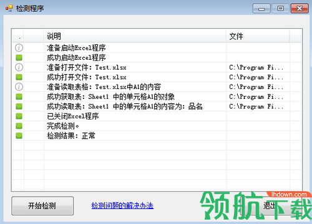312x224 pixels.
Task: Close the 检测程序 window
Action: [300, 8]
